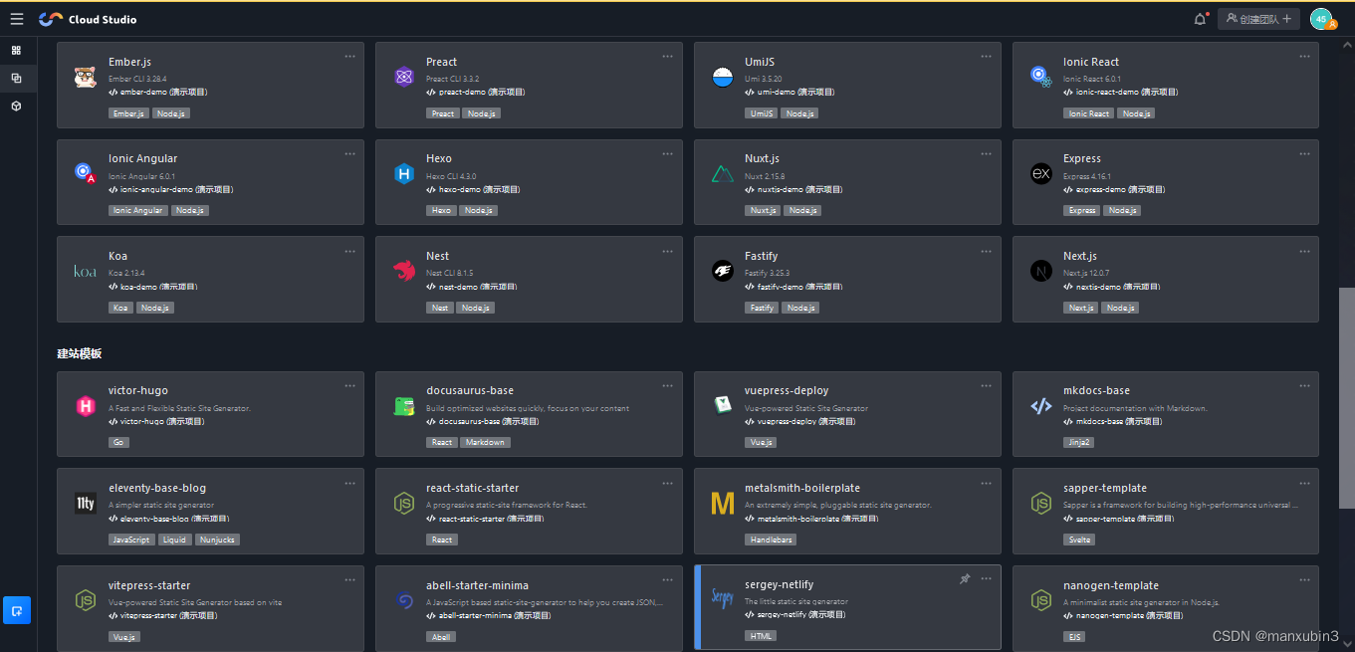Click the vuepress-deploy book icon

coord(722,406)
